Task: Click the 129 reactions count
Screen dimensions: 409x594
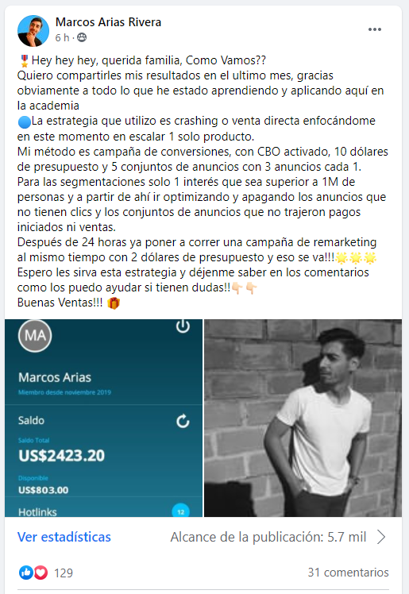Action: [64, 573]
